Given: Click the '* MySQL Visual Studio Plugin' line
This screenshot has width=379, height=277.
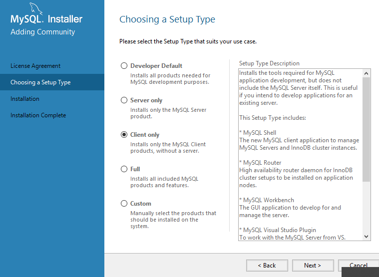Looking at the screenshot, I should (278, 230).
